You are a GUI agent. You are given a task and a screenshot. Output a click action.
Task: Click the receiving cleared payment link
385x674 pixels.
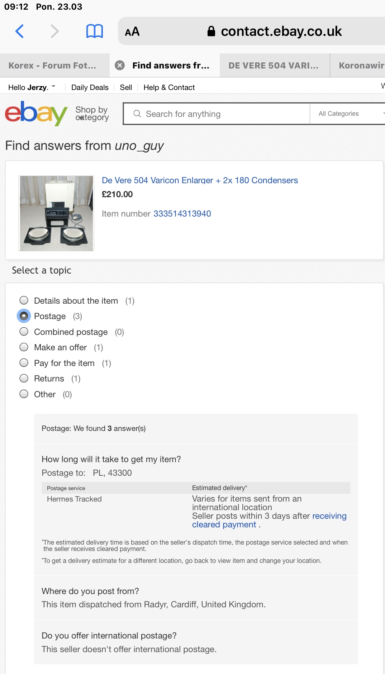tap(329, 516)
